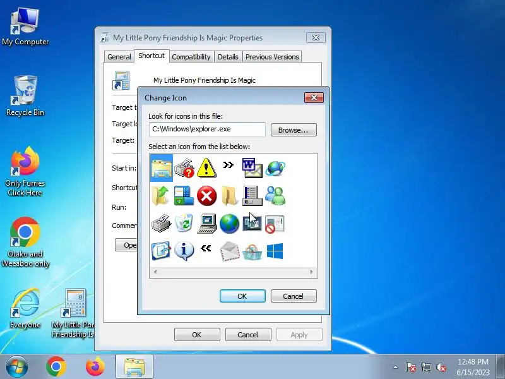Click OK in the Properties window
505x379 pixels.
pyautogui.click(x=197, y=335)
